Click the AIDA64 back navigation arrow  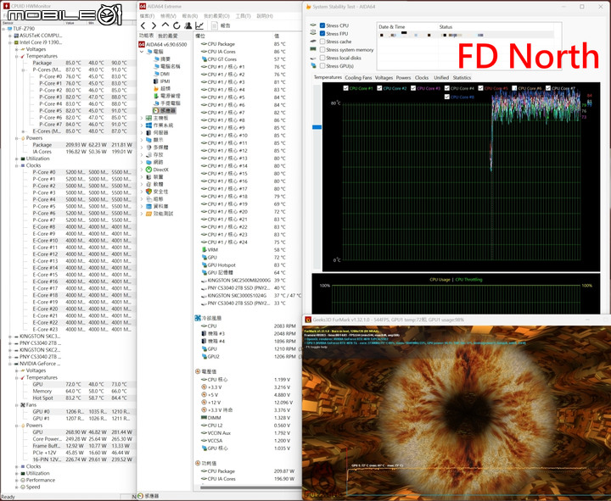click(143, 25)
